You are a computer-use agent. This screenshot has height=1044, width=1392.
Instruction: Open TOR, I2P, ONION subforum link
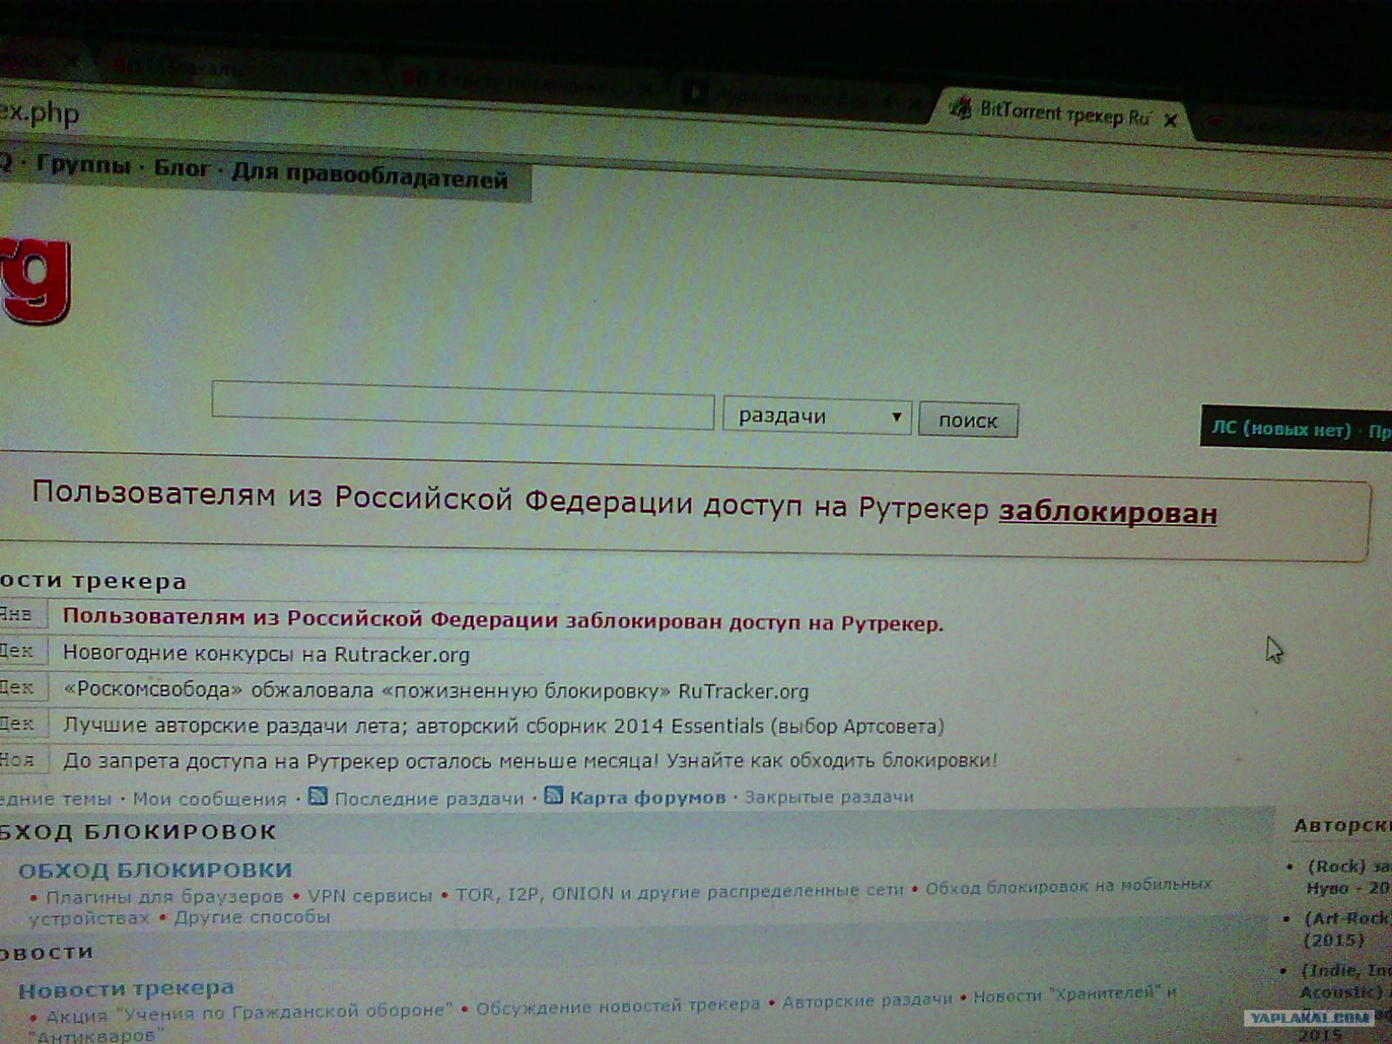coord(679,893)
